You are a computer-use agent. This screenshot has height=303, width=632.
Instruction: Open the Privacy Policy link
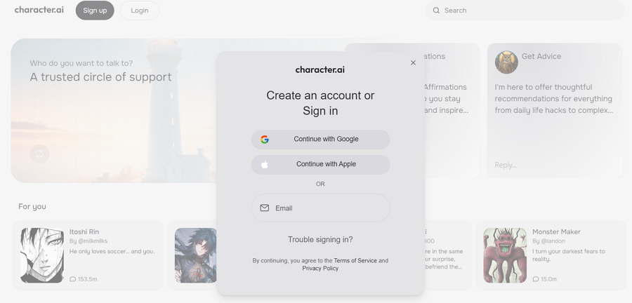point(320,269)
